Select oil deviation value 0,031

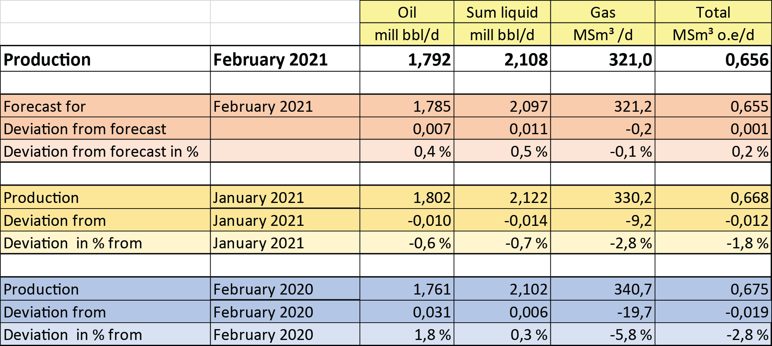tap(407, 312)
